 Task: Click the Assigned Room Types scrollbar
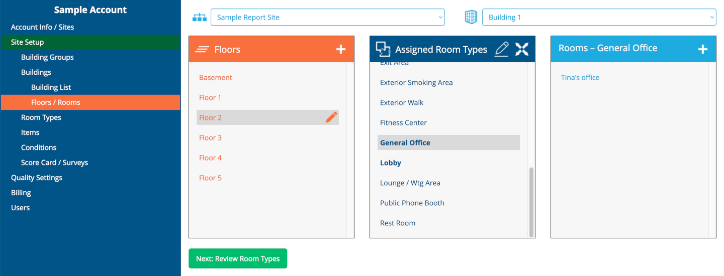tap(531, 201)
